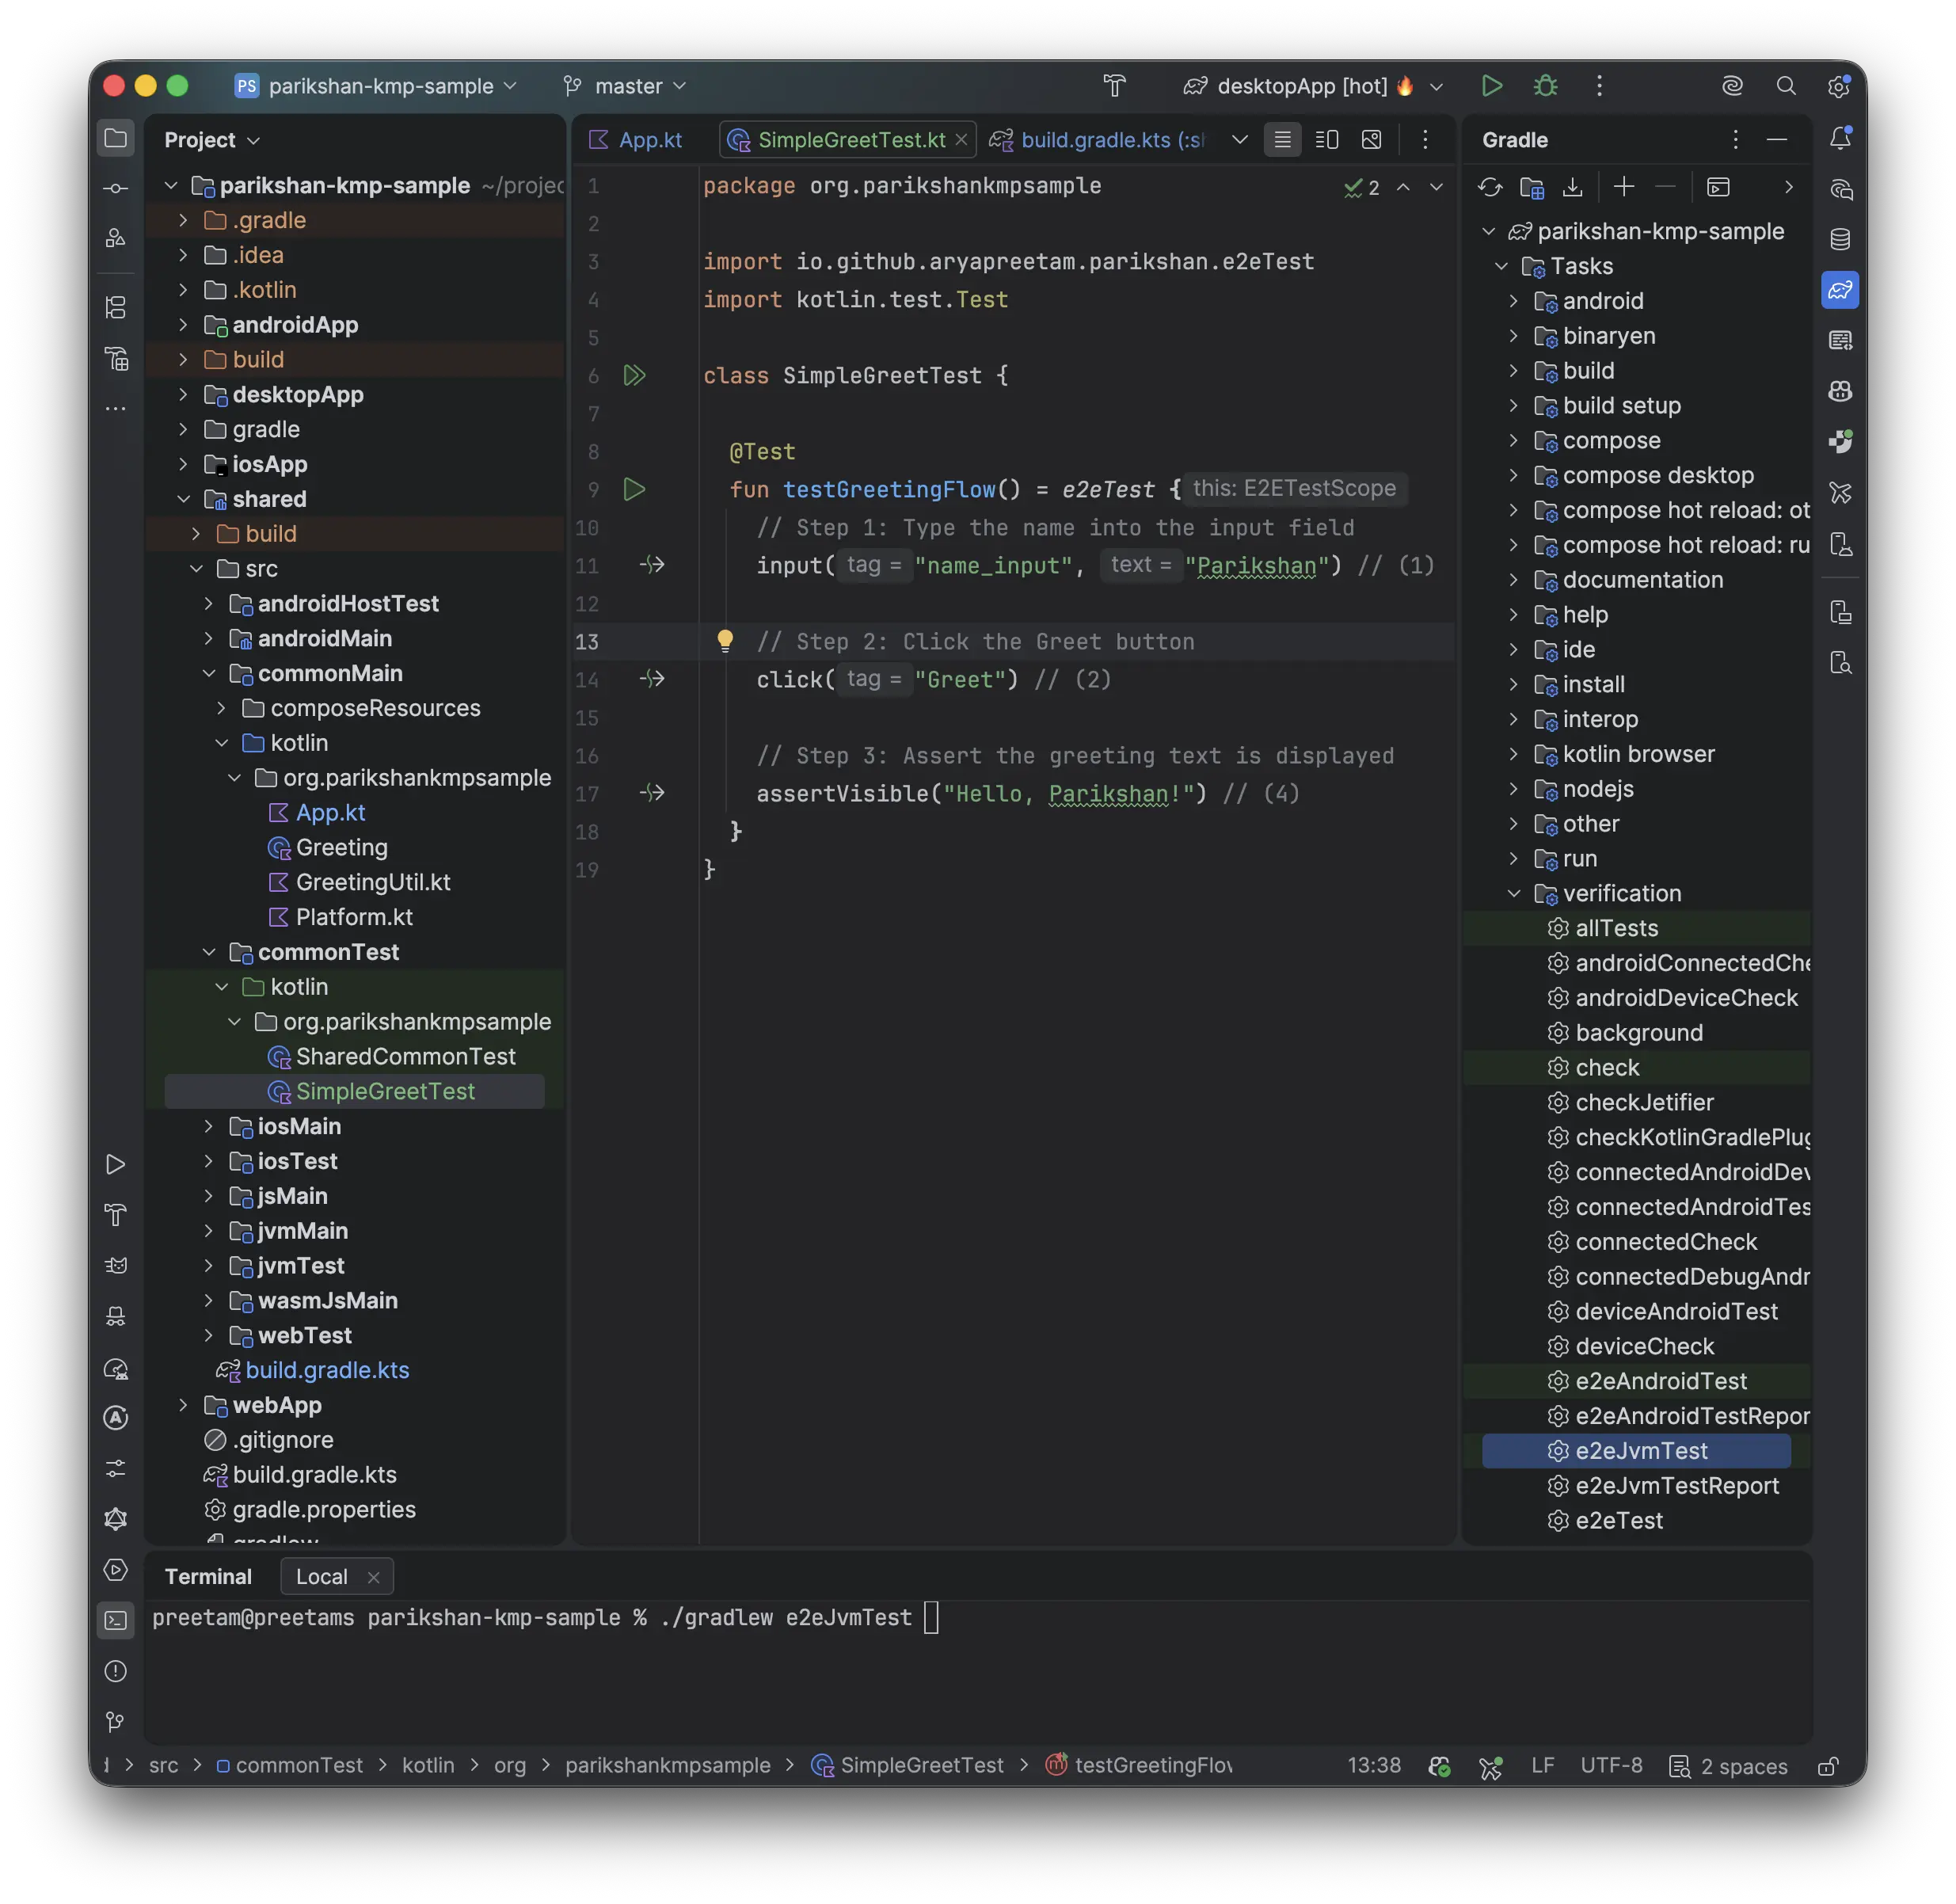Switch to editor-only view mode
This screenshot has width=1956, height=1904.
click(x=1282, y=140)
